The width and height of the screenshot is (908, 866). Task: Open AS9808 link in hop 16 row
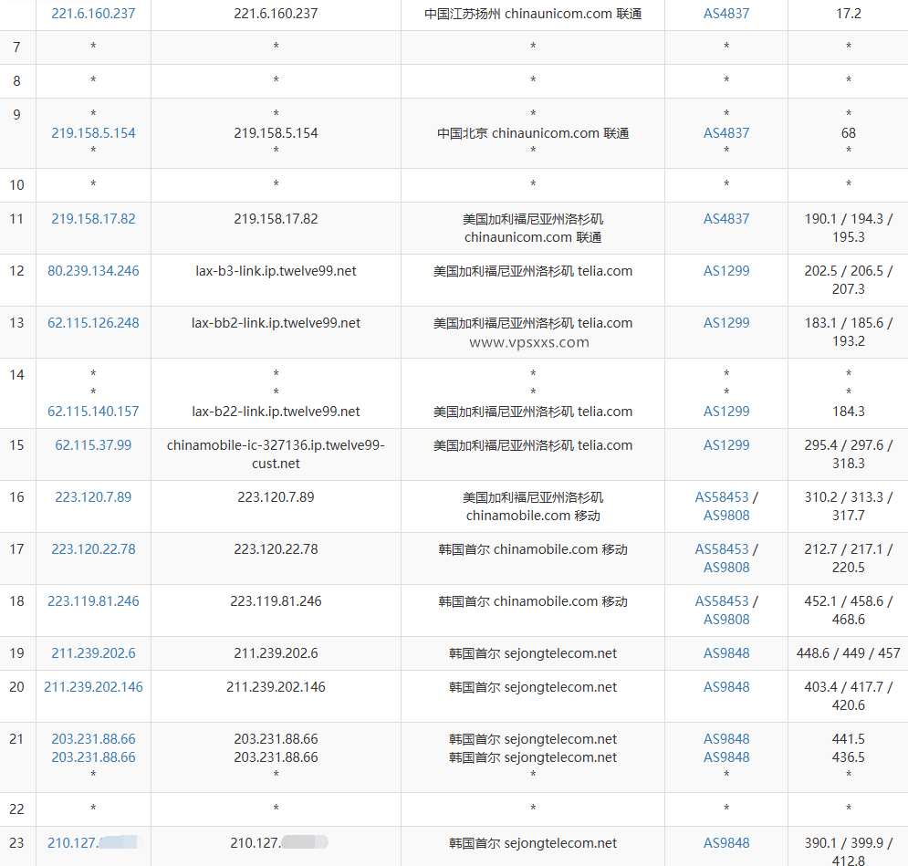[726, 516]
